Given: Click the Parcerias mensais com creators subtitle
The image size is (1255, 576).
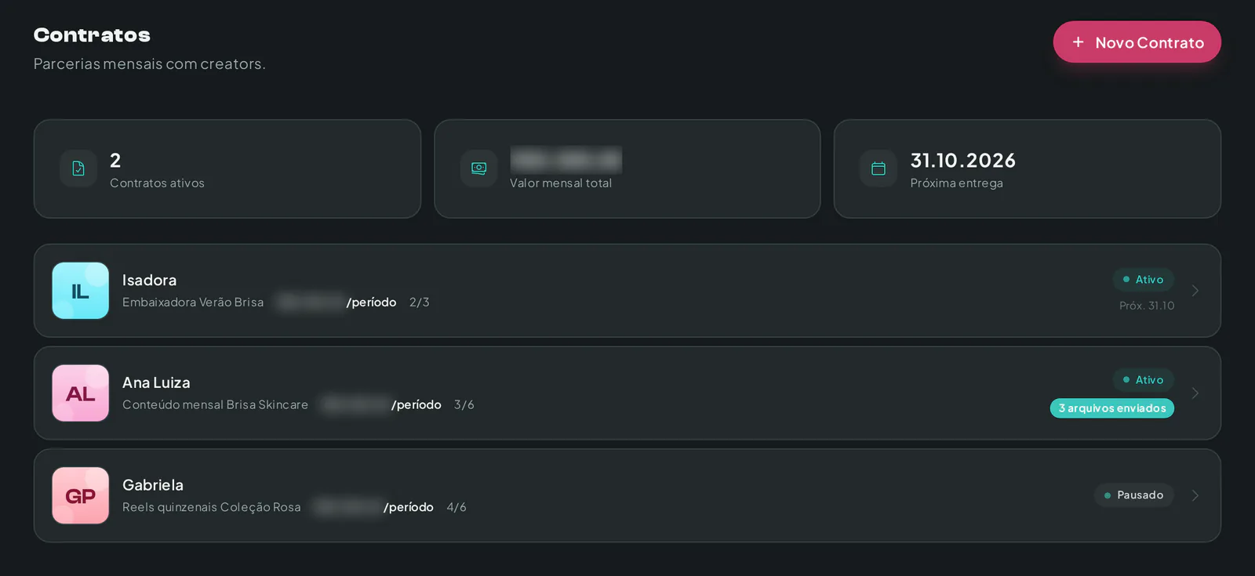Looking at the screenshot, I should click(x=150, y=64).
